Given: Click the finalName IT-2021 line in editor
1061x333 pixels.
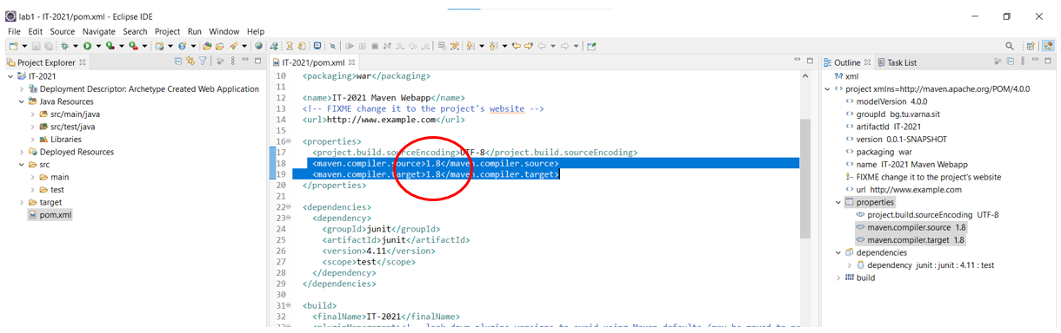Looking at the screenshot, I should (x=385, y=317).
